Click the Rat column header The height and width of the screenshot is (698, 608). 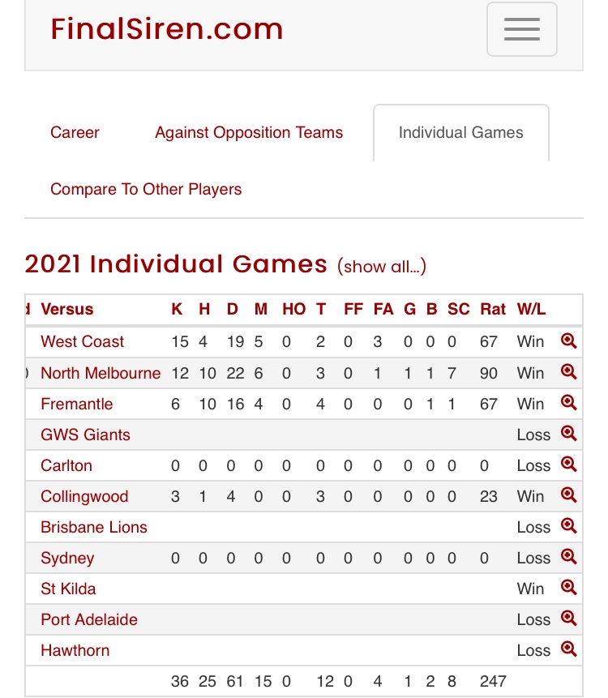point(493,309)
